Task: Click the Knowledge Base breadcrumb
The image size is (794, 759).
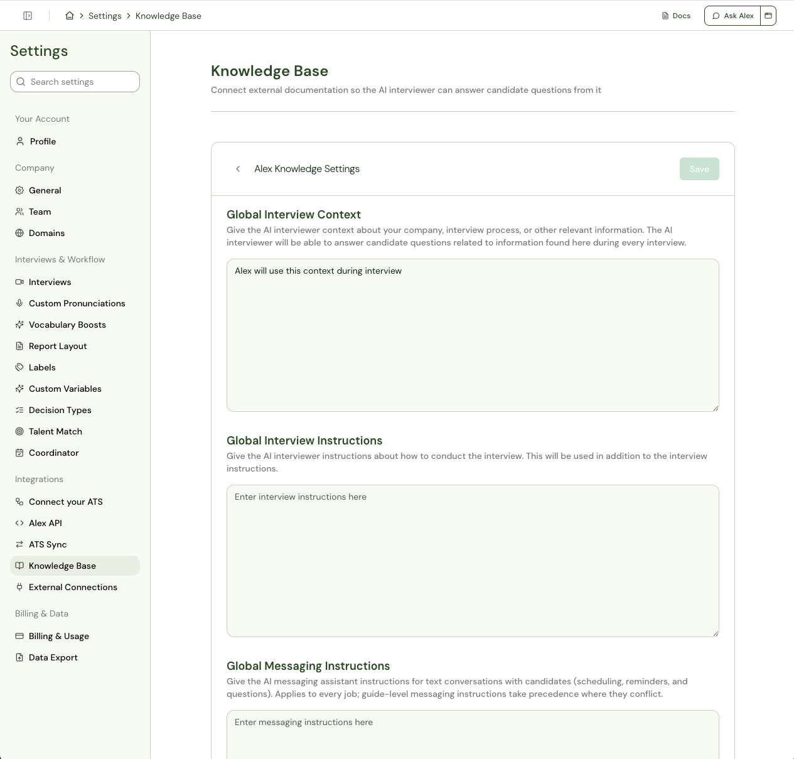Action: [168, 16]
